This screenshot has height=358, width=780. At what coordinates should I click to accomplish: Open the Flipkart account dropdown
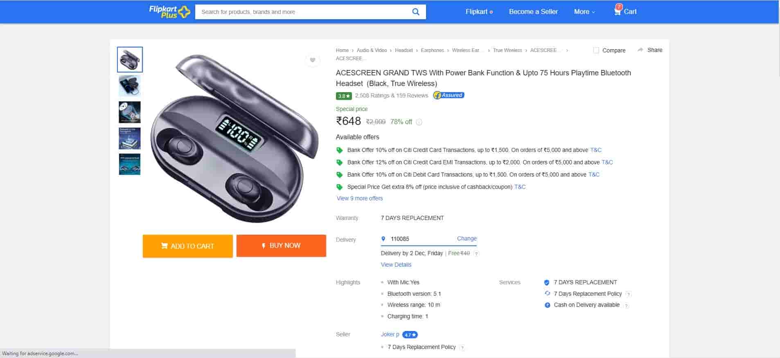tap(479, 12)
